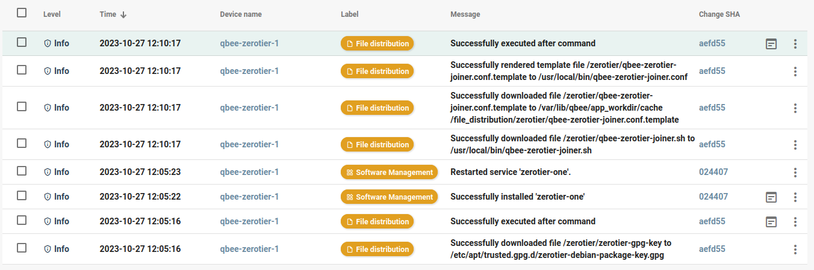This screenshot has width=814, height=270.
Task: Open change SHA aefd55 in zerotier-gpg-key row
Action: (712, 249)
